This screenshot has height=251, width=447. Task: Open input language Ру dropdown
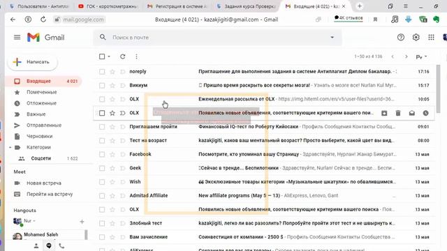[x=422, y=57]
